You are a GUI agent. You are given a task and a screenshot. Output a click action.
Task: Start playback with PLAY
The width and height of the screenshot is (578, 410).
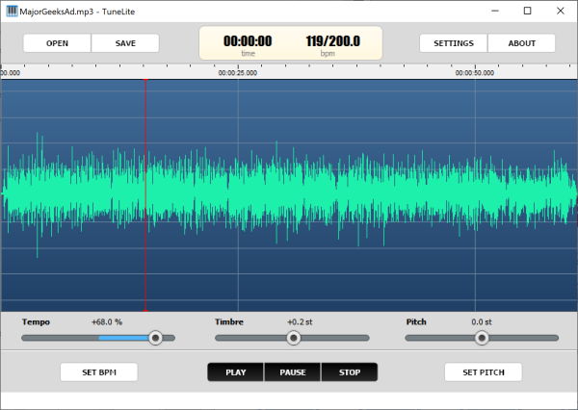coord(236,372)
